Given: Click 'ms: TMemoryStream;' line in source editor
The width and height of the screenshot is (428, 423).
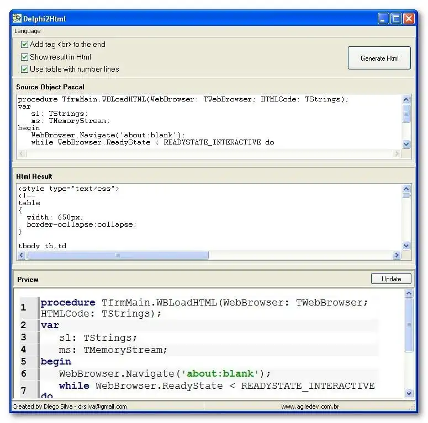Looking at the screenshot, I should [x=71, y=121].
